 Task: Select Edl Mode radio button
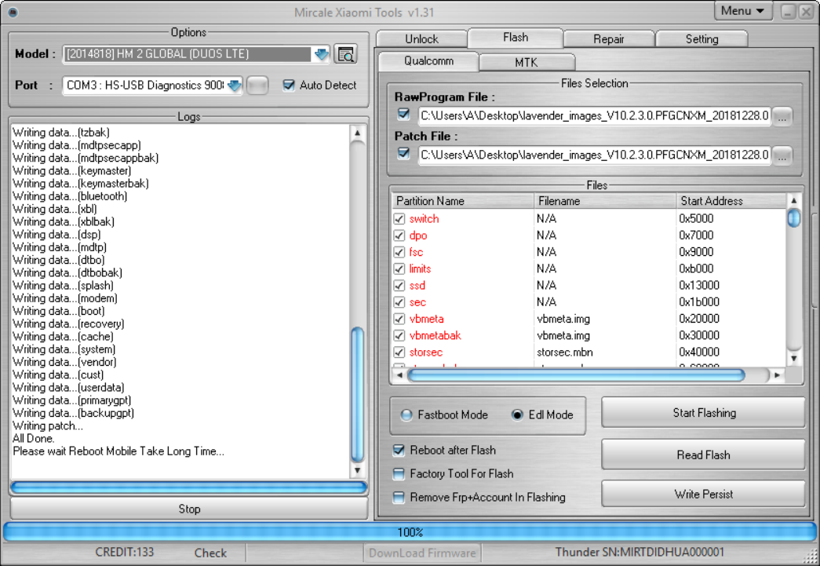(517, 414)
